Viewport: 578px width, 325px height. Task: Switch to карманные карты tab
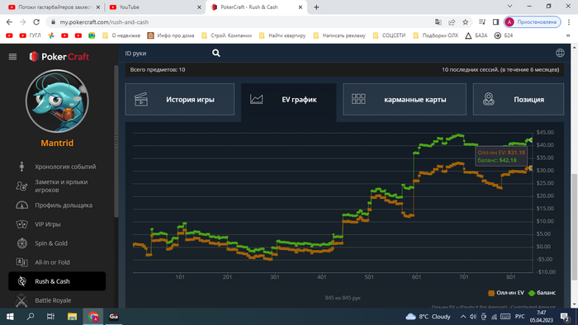405,99
